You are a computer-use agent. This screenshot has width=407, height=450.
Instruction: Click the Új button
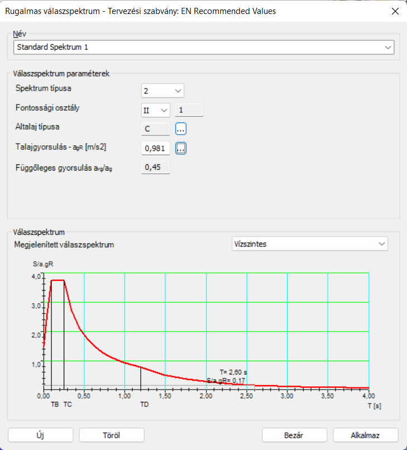coord(40,435)
